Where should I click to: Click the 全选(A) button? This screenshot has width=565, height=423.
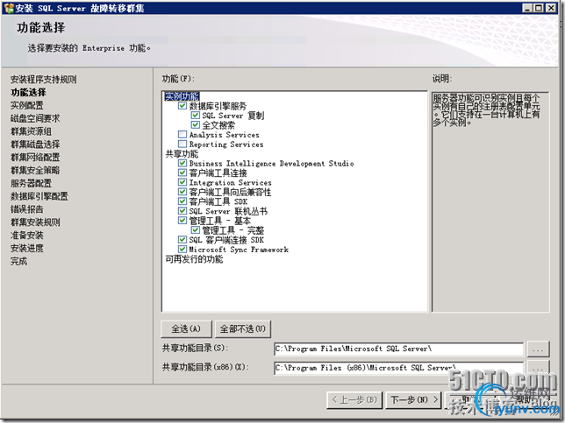pyautogui.click(x=186, y=329)
